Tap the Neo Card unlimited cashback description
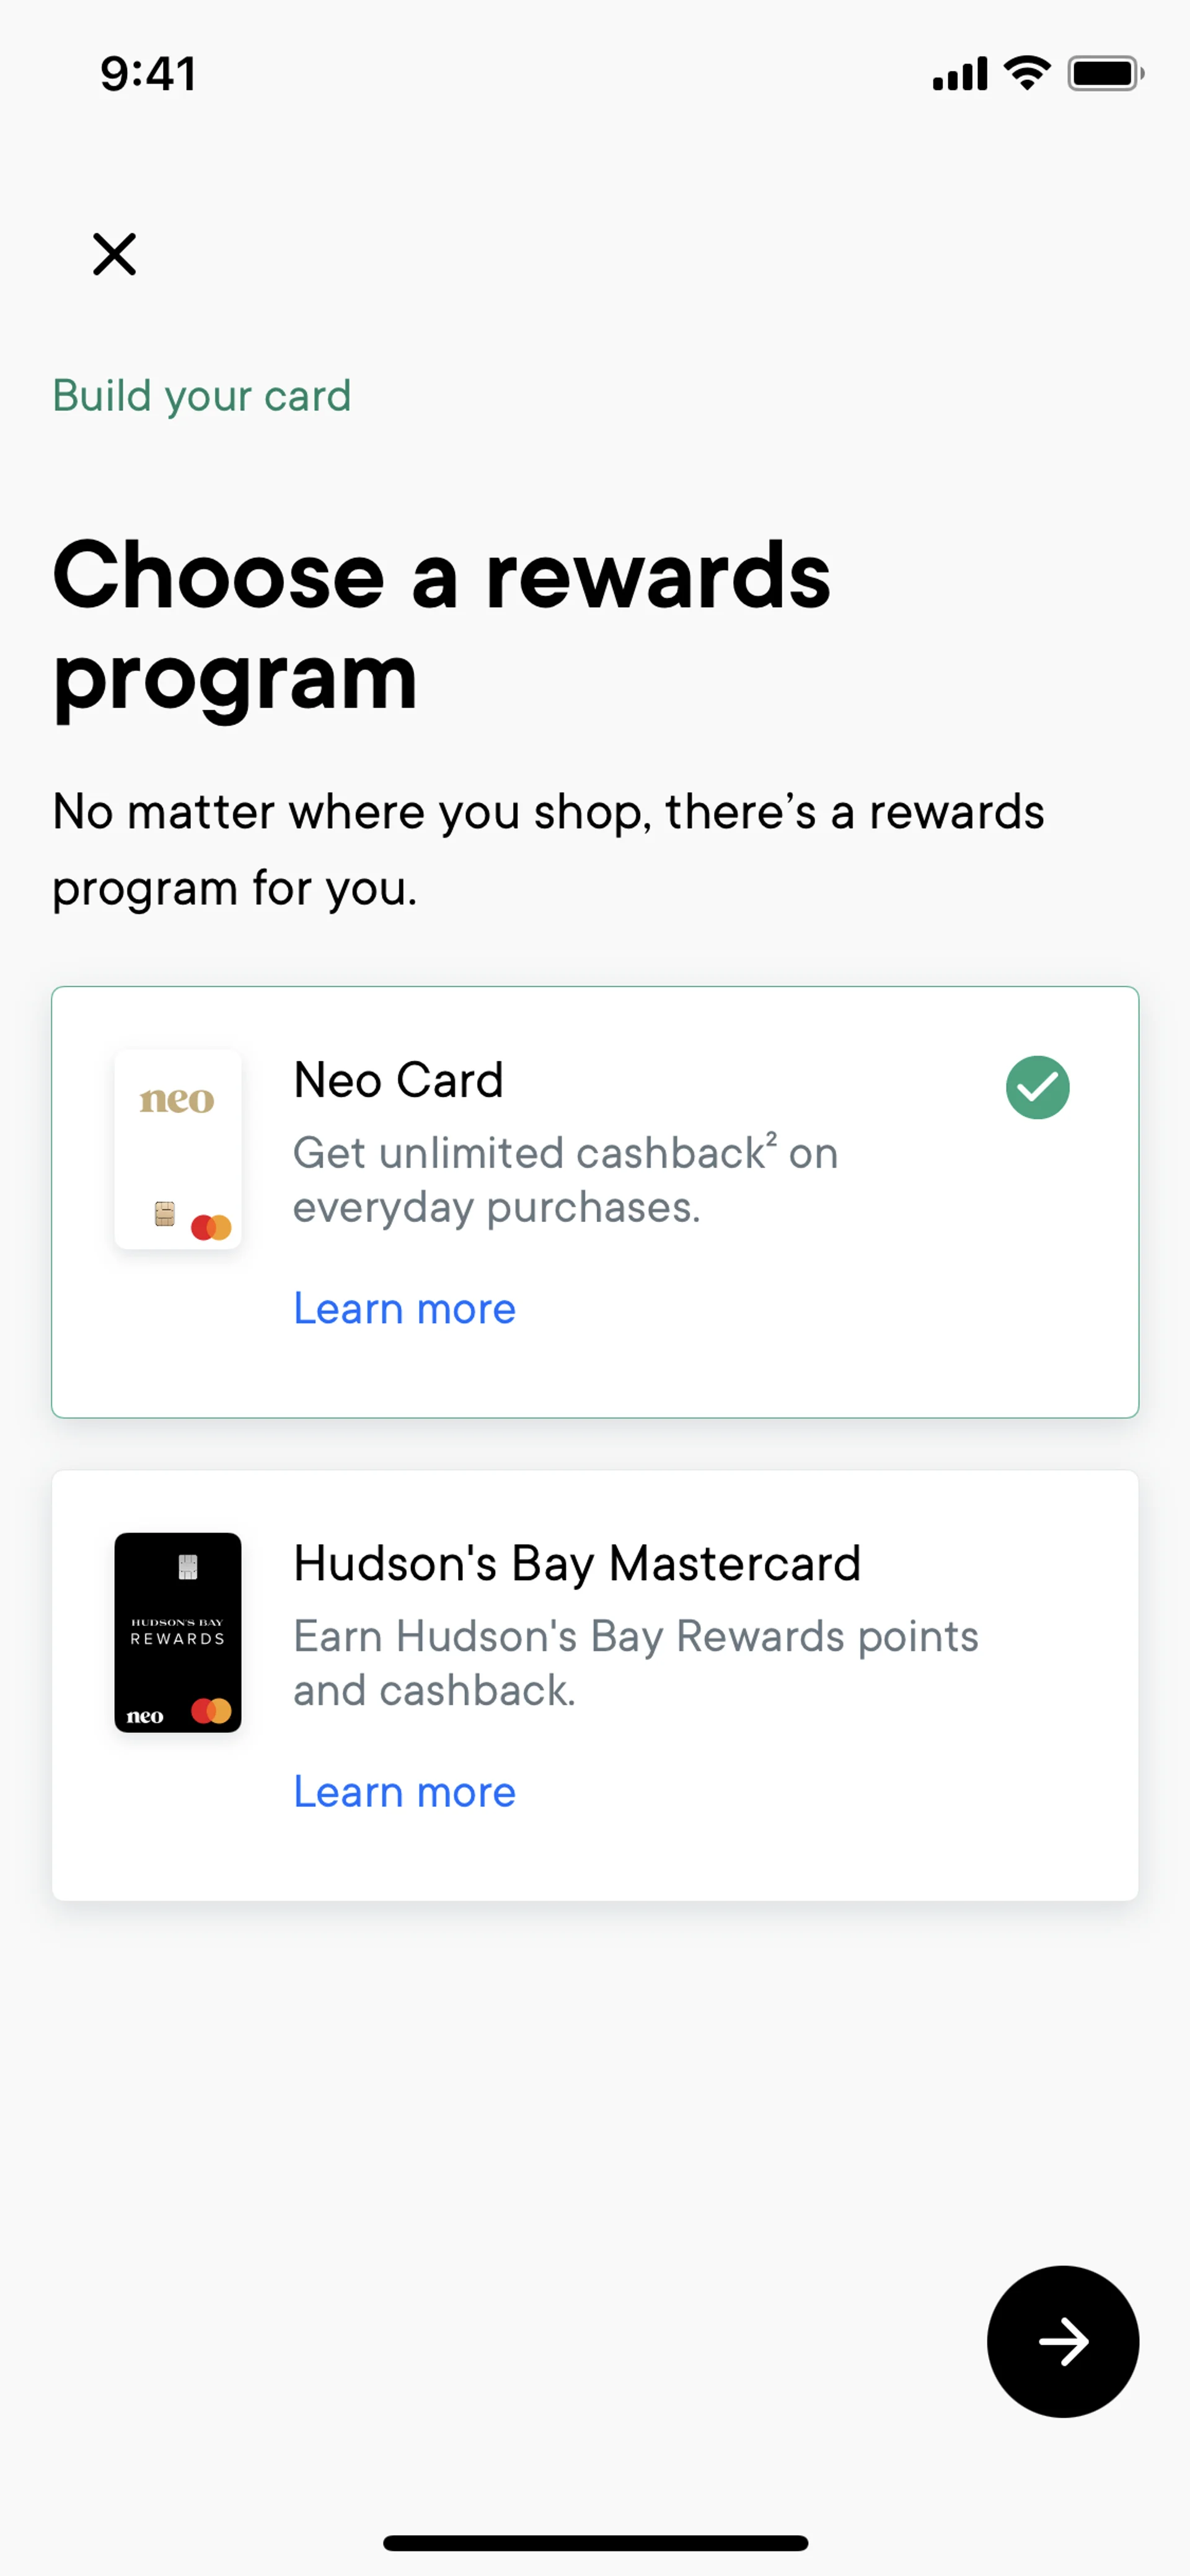The height and width of the screenshot is (2576, 1190). 565,1181
